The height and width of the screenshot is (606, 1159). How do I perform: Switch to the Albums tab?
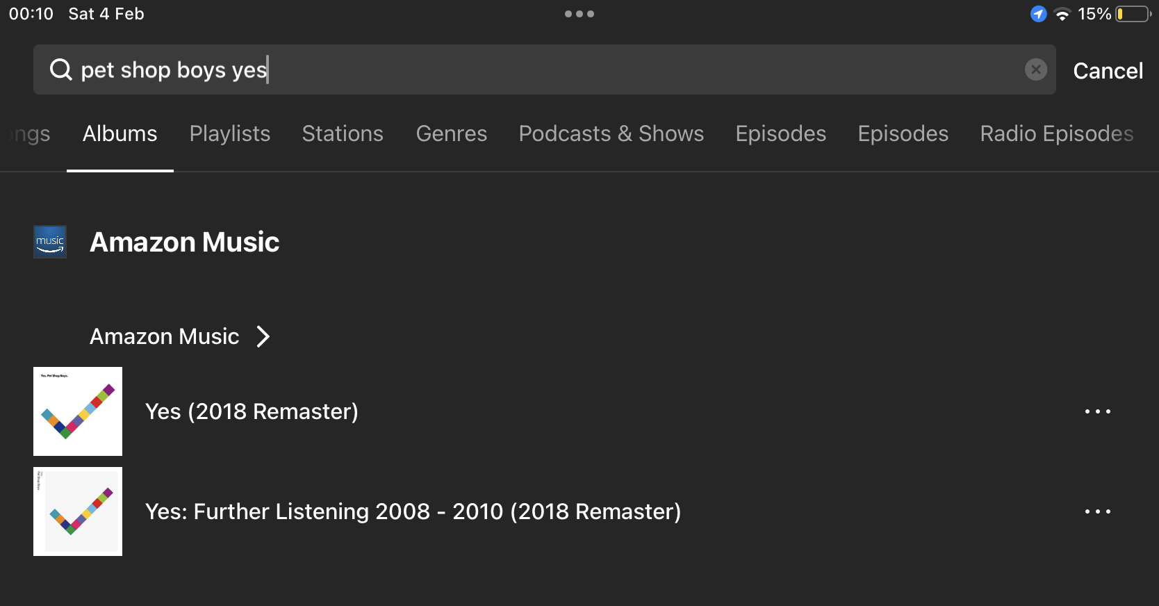click(x=120, y=133)
